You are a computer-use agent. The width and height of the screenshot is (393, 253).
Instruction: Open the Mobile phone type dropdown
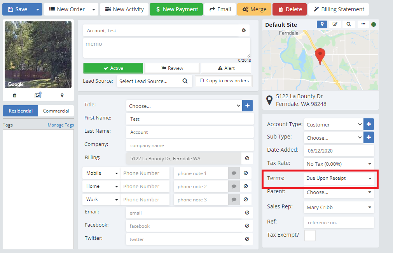click(102, 173)
